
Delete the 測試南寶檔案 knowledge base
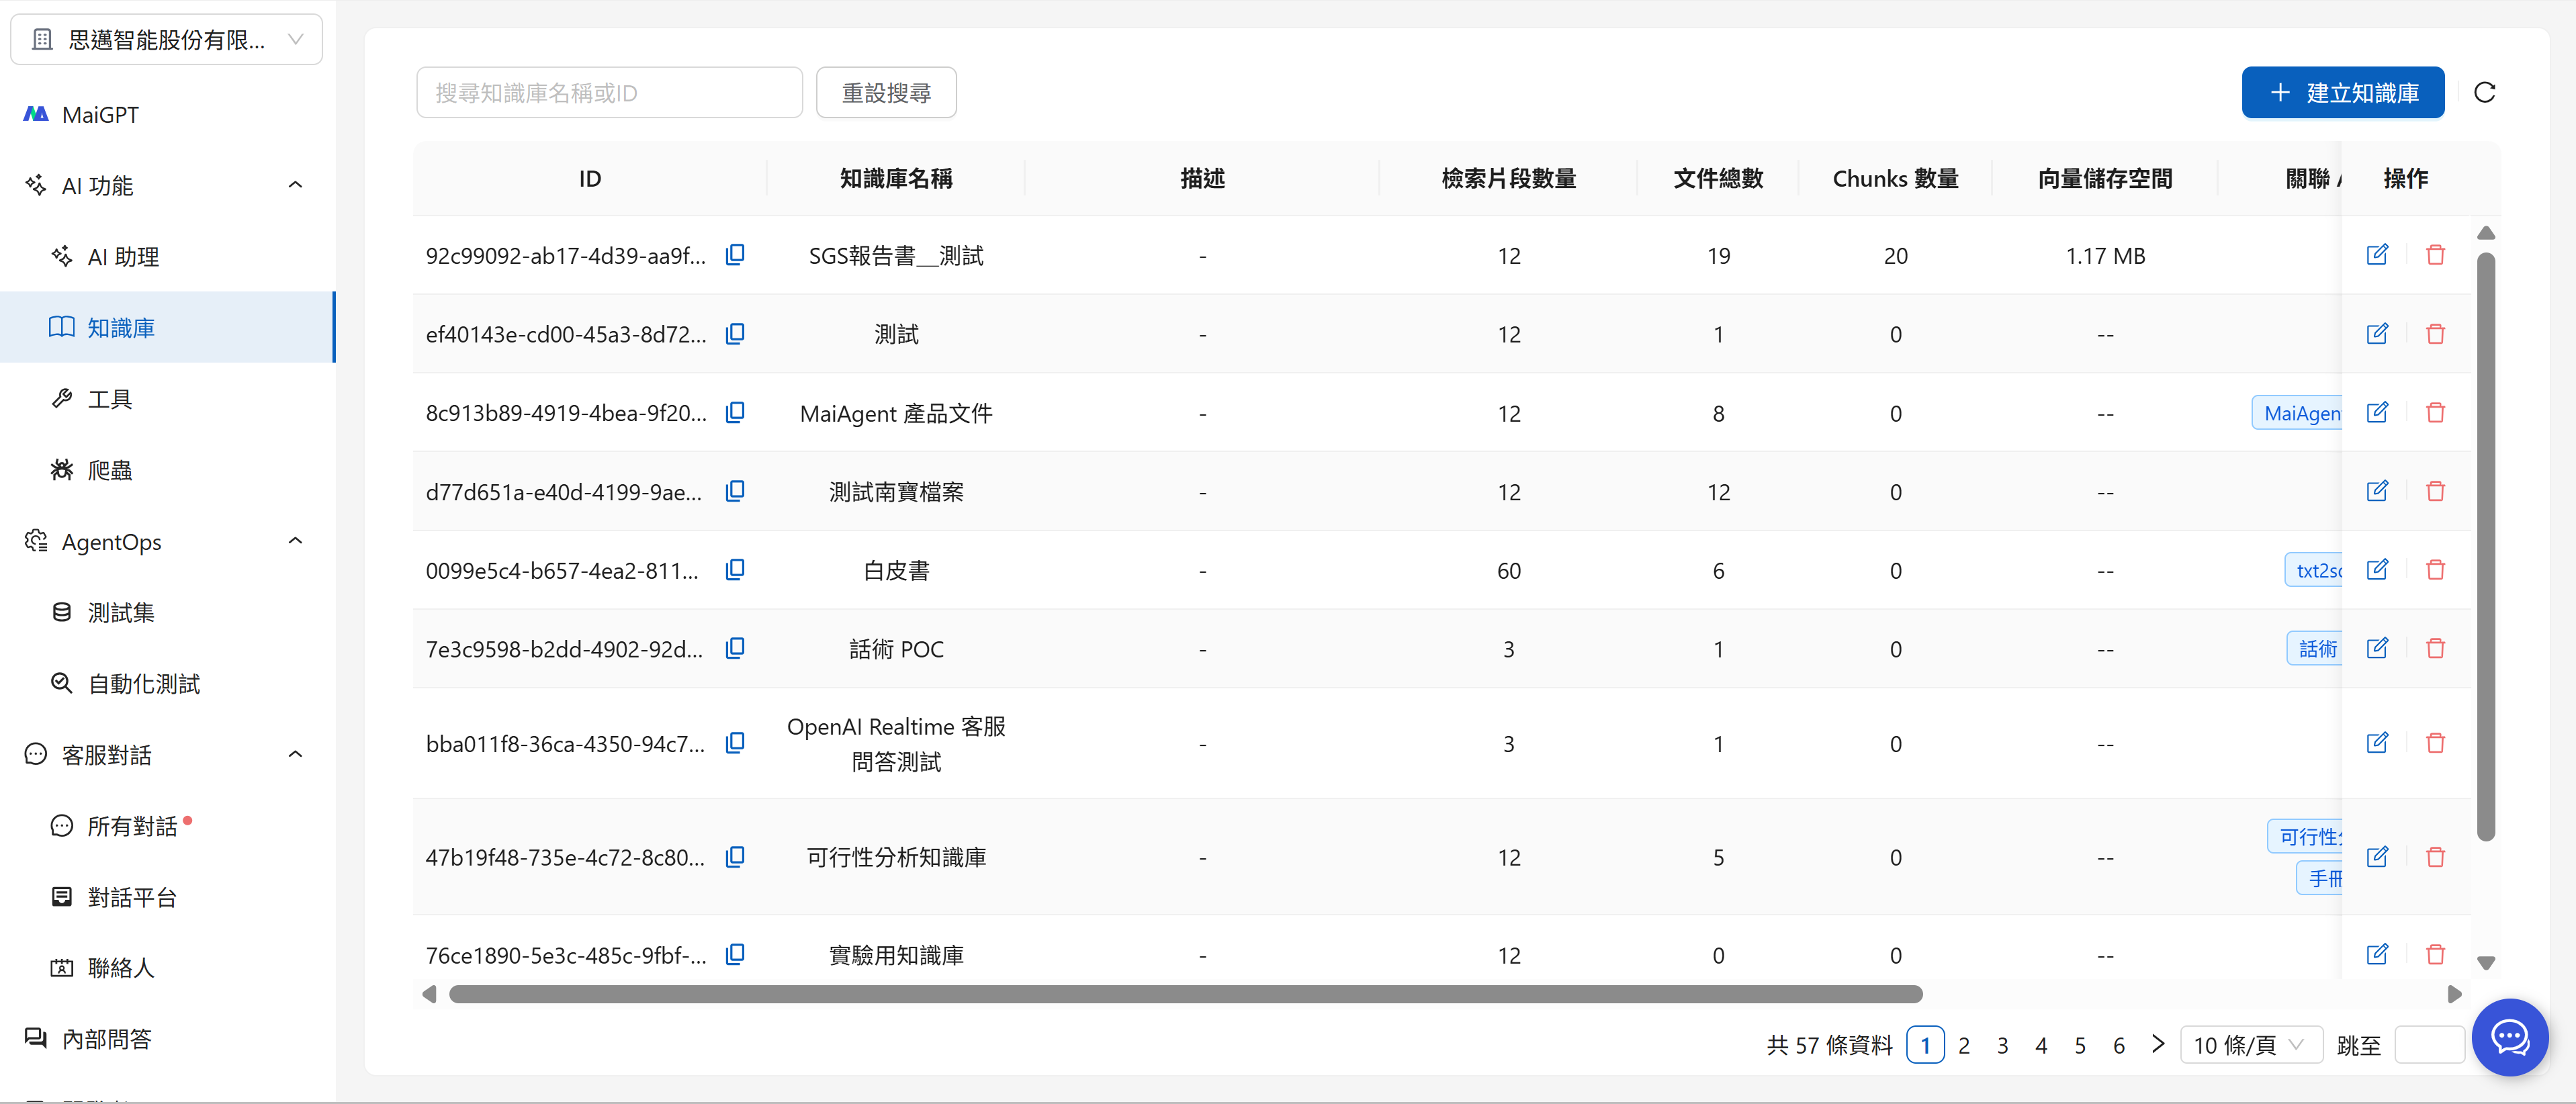click(2435, 491)
